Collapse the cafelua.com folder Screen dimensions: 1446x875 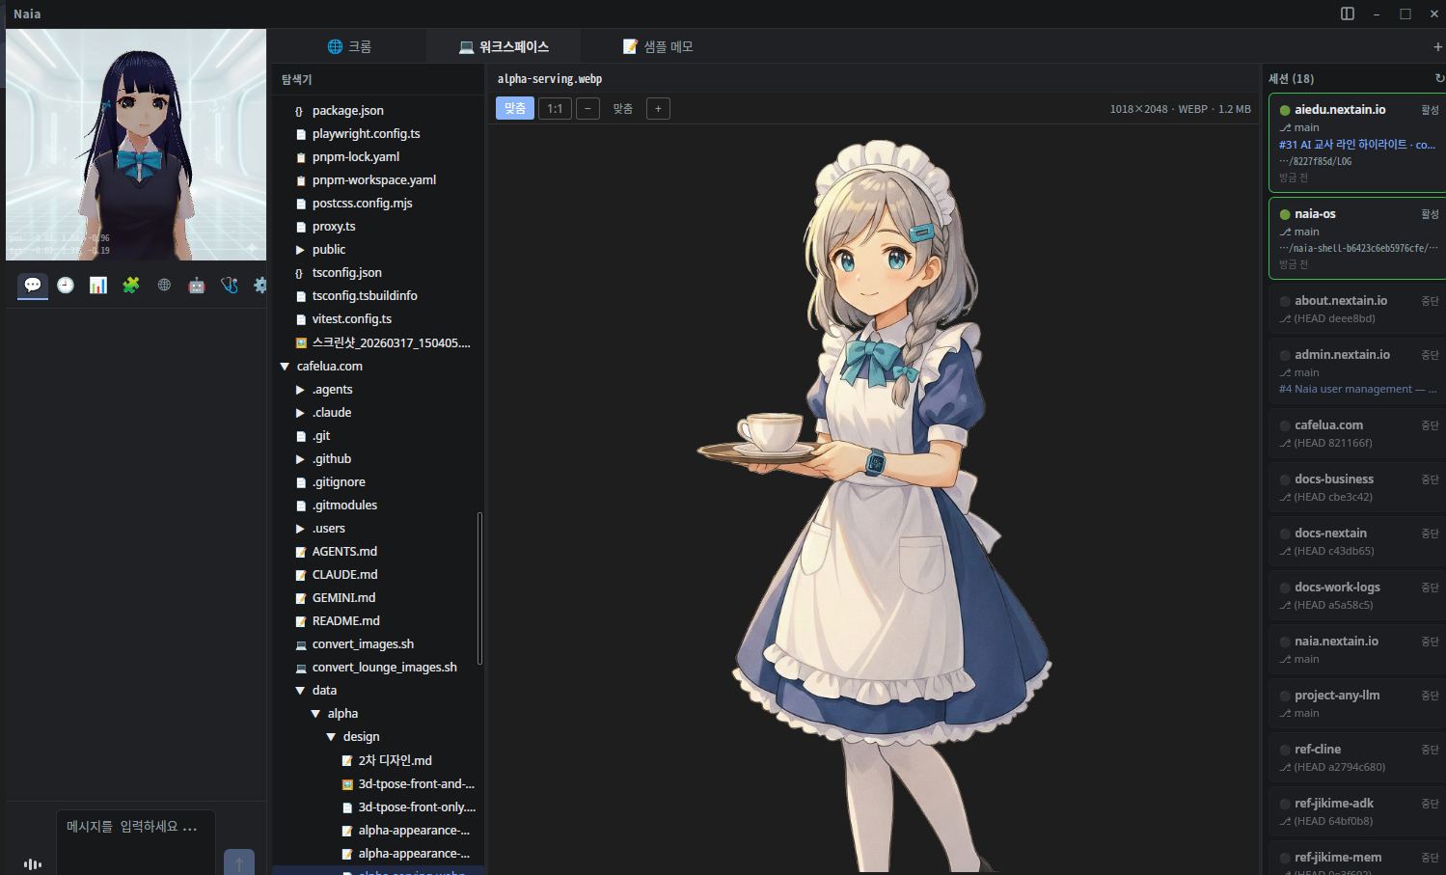[286, 367]
